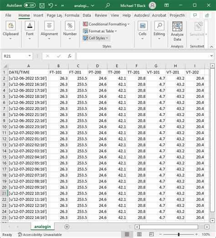Click horizontal scrollbar right arrow

pyautogui.click(x=207, y=227)
